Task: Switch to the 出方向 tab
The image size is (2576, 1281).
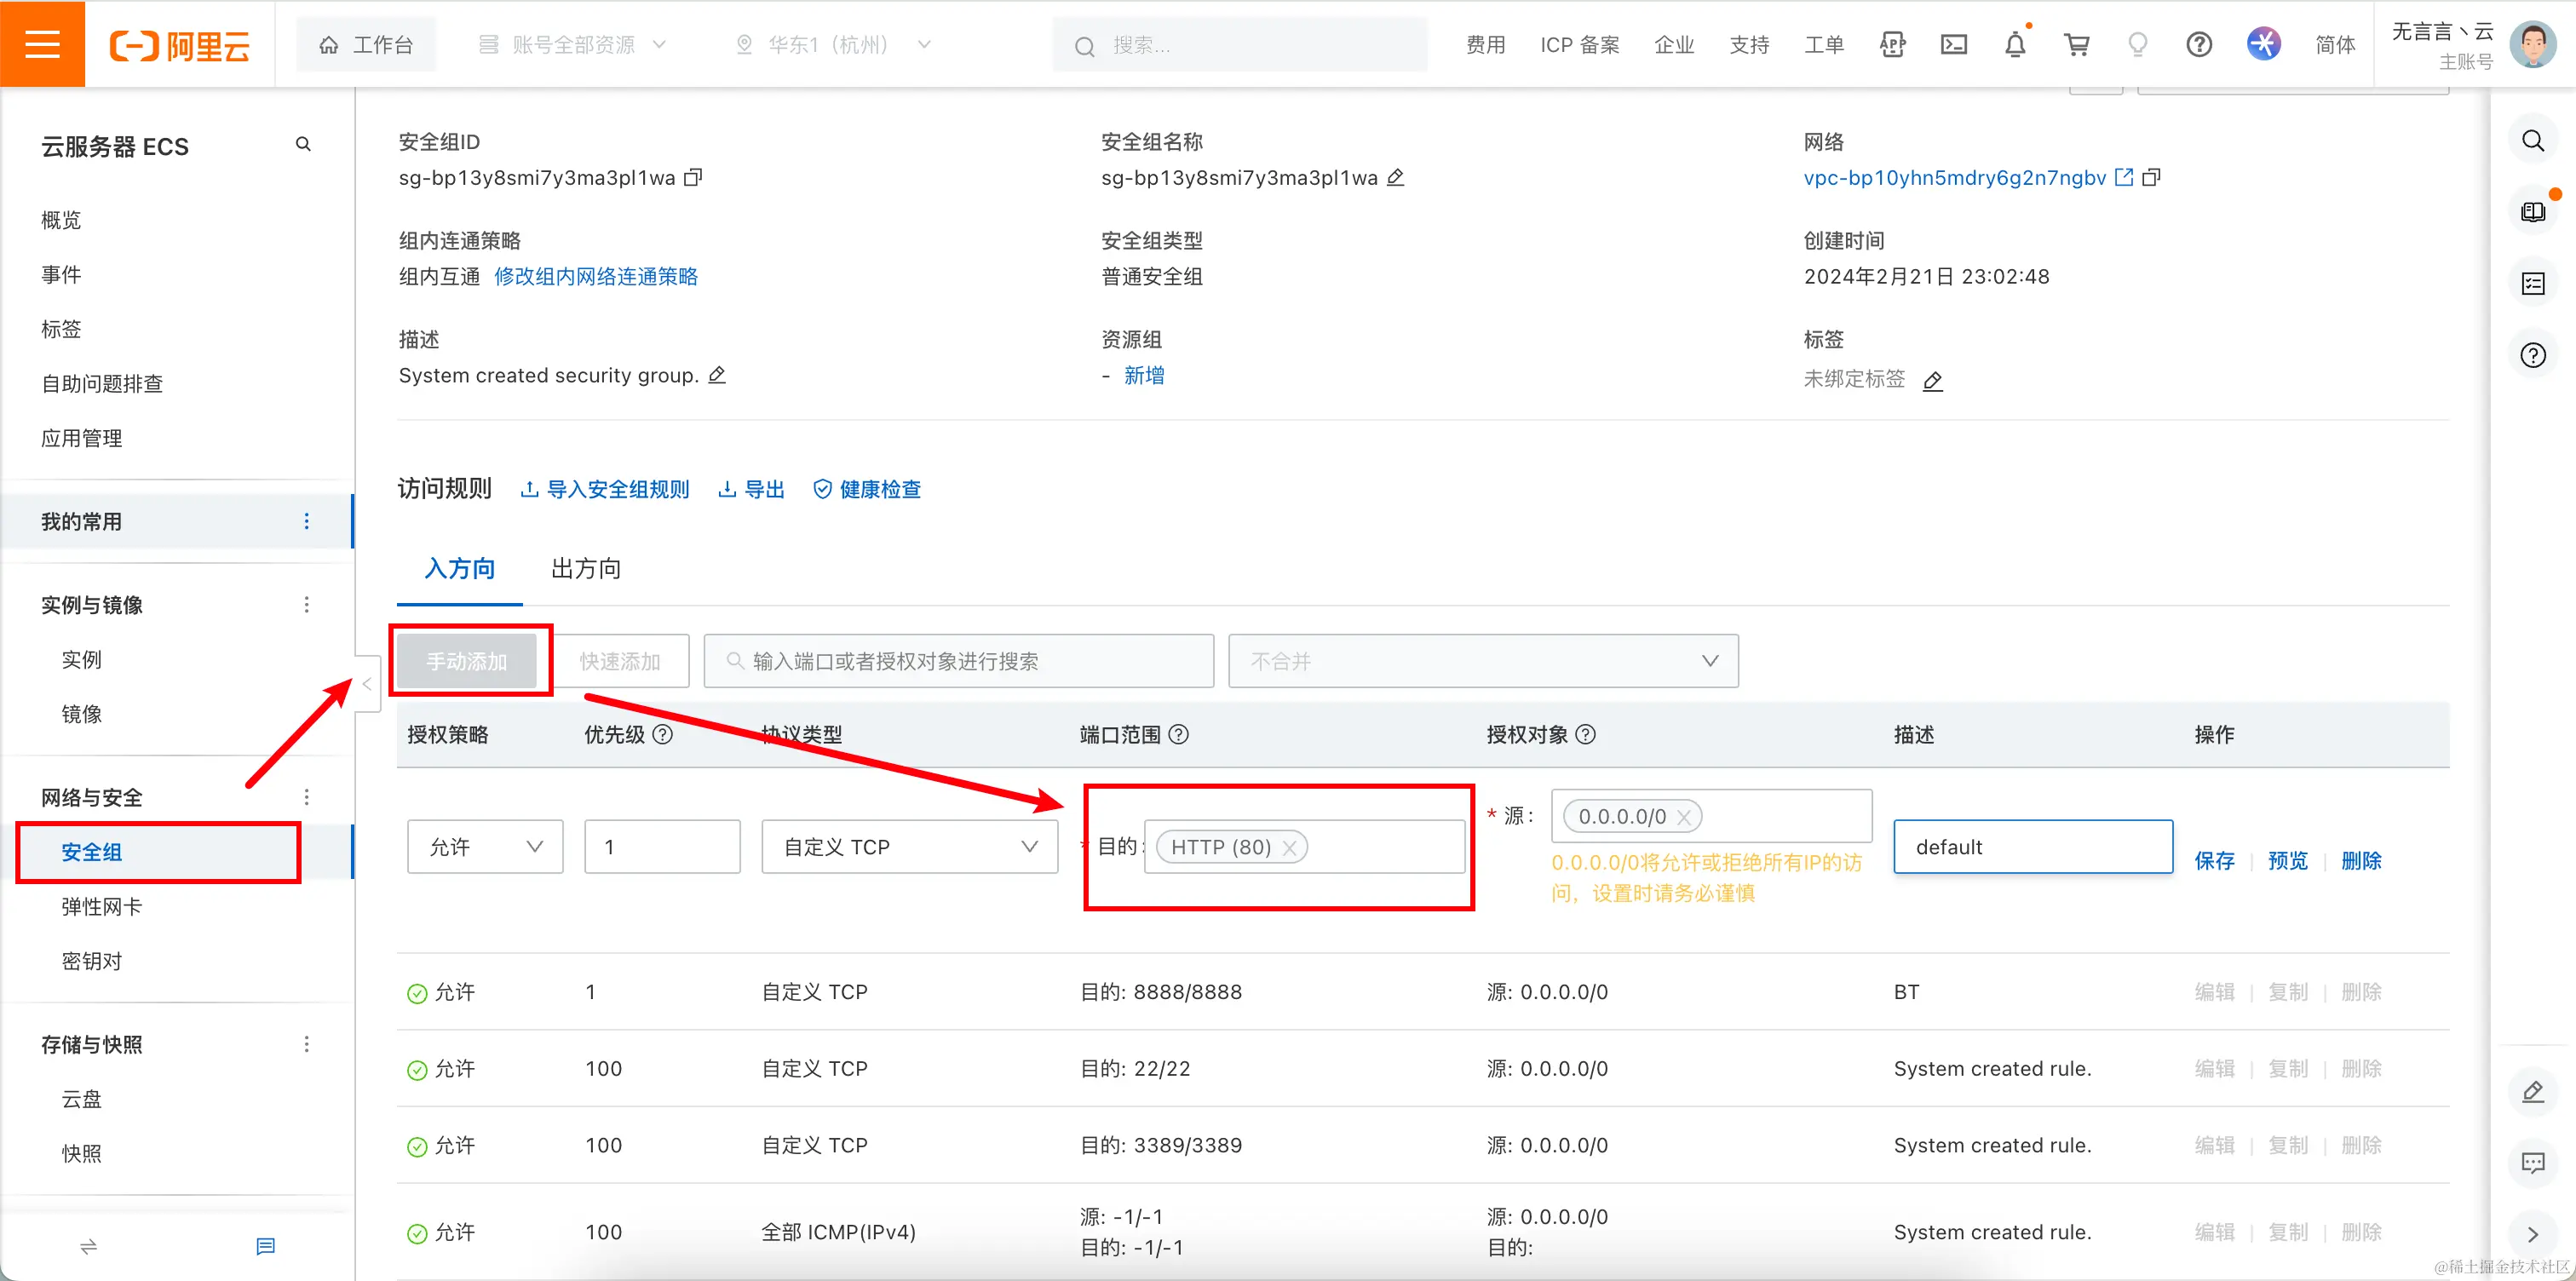Action: (x=586, y=569)
